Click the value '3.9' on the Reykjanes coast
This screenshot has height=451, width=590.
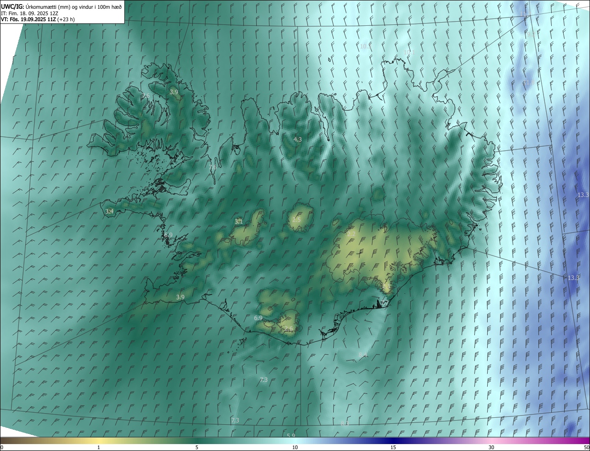[180, 297]
